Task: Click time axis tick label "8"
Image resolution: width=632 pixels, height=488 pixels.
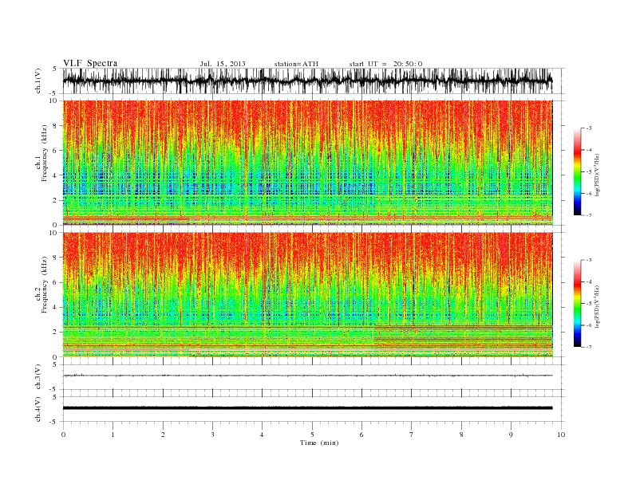Action: [x=461, y=435]
